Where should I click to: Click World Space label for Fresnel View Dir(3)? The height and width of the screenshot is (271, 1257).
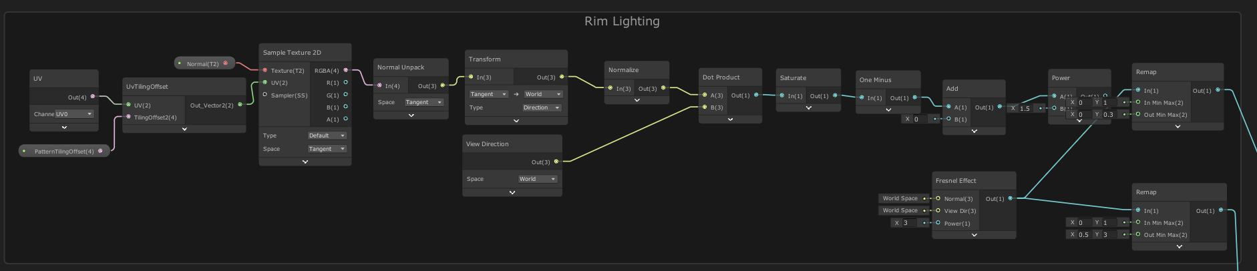click(900, 210)
